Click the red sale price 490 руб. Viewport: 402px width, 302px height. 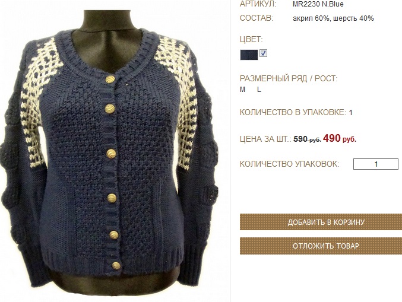point(340,139)
